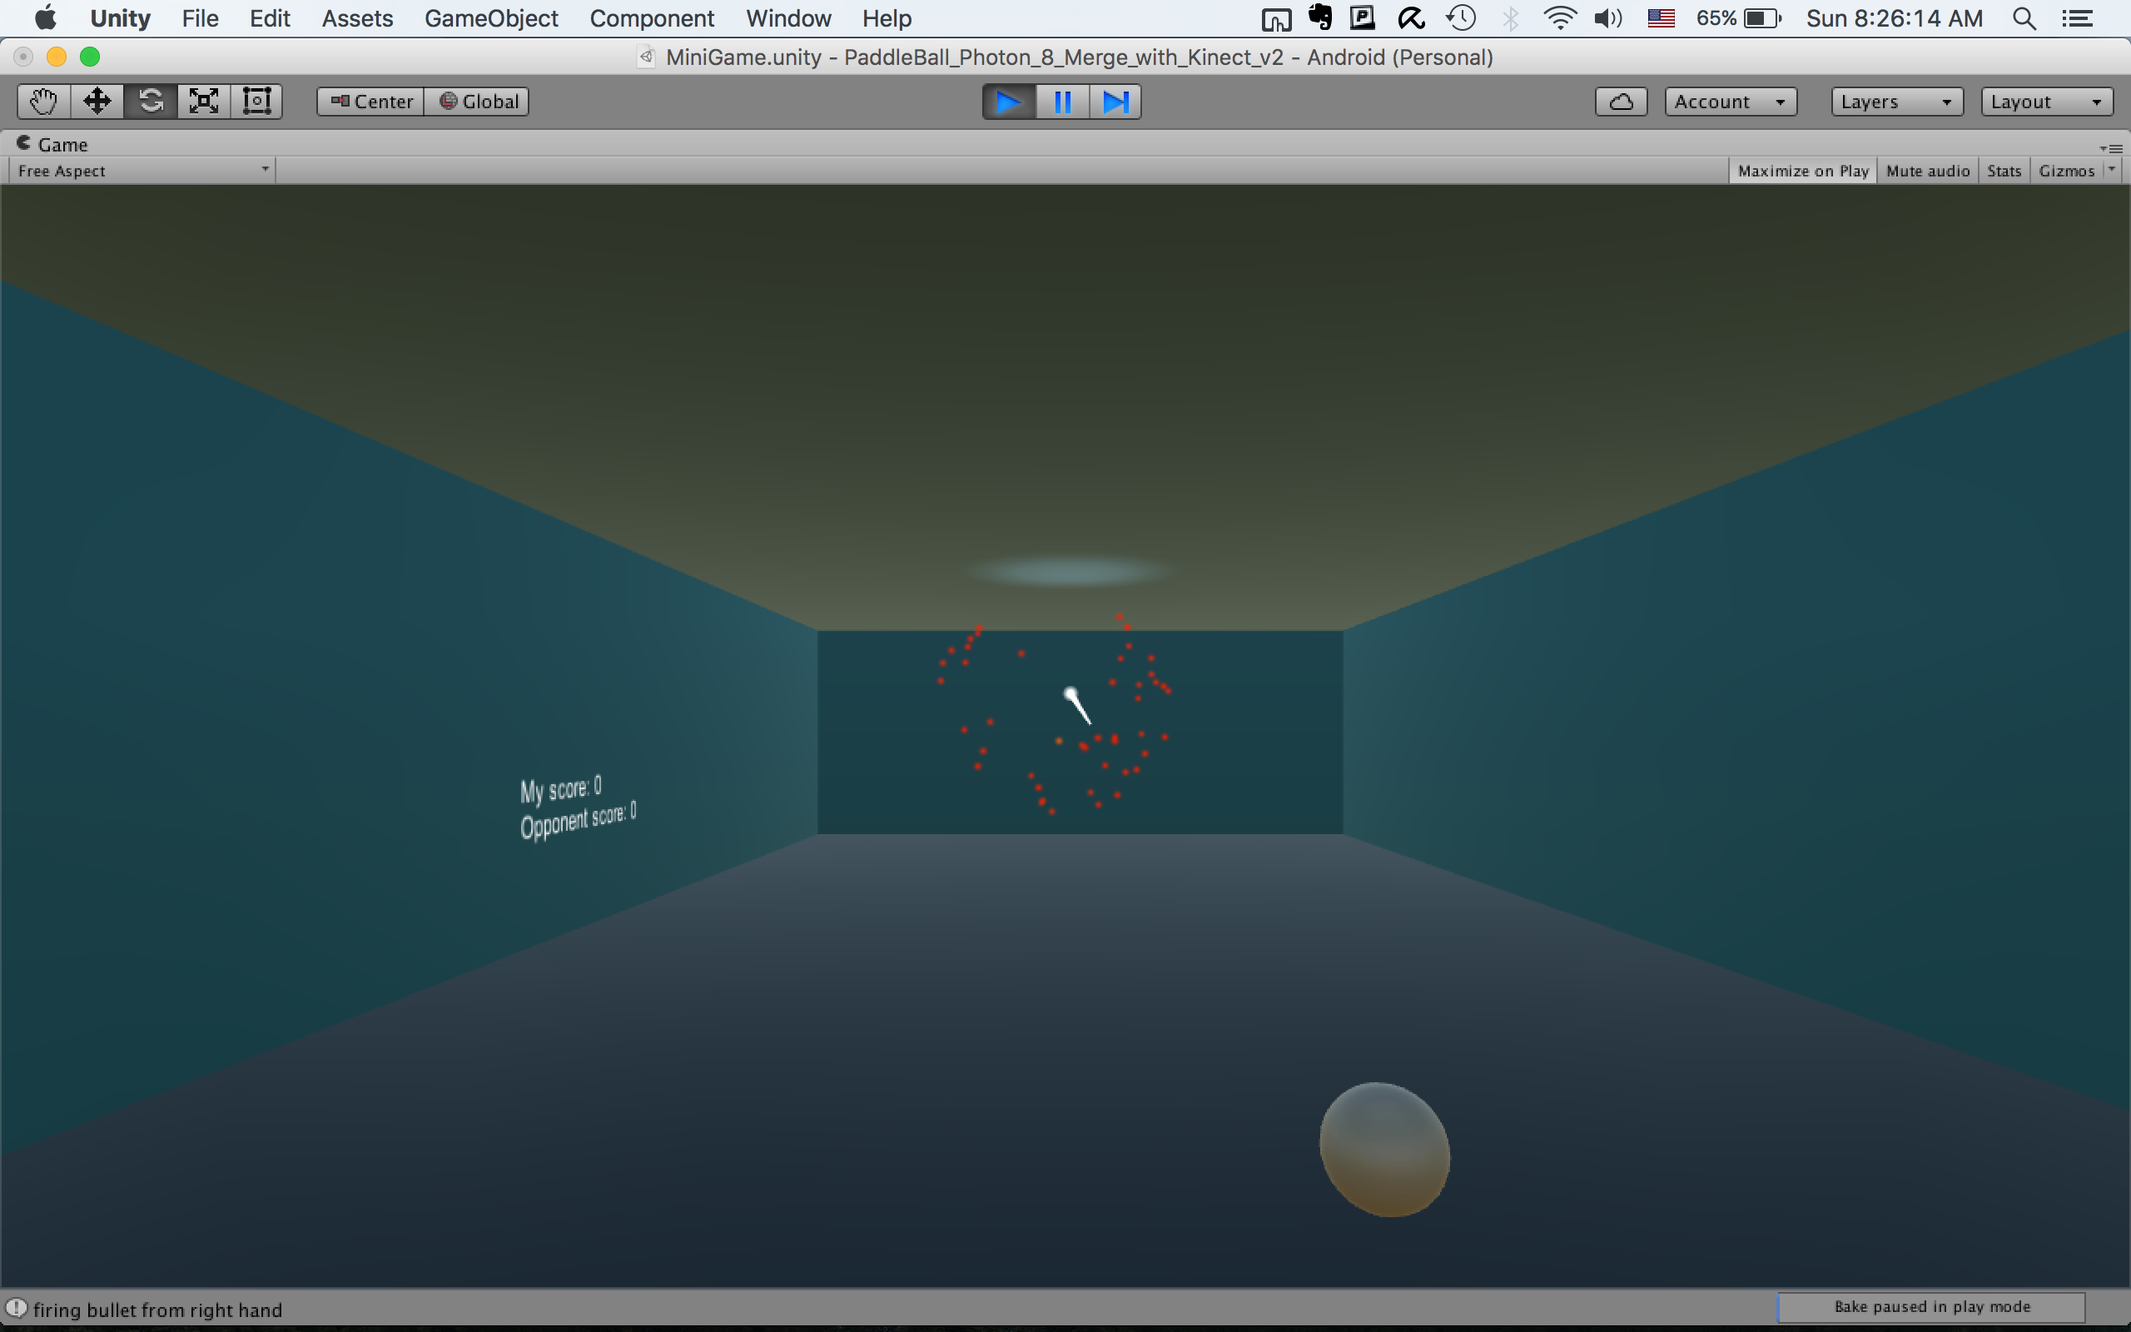Open macOS Spotlight search

click(x=2024, y=18)
